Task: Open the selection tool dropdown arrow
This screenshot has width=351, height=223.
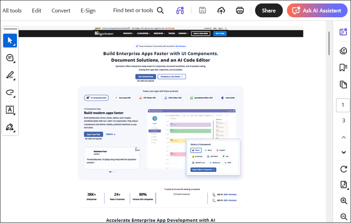Action: pyautogui.click(x=13, y=44)
